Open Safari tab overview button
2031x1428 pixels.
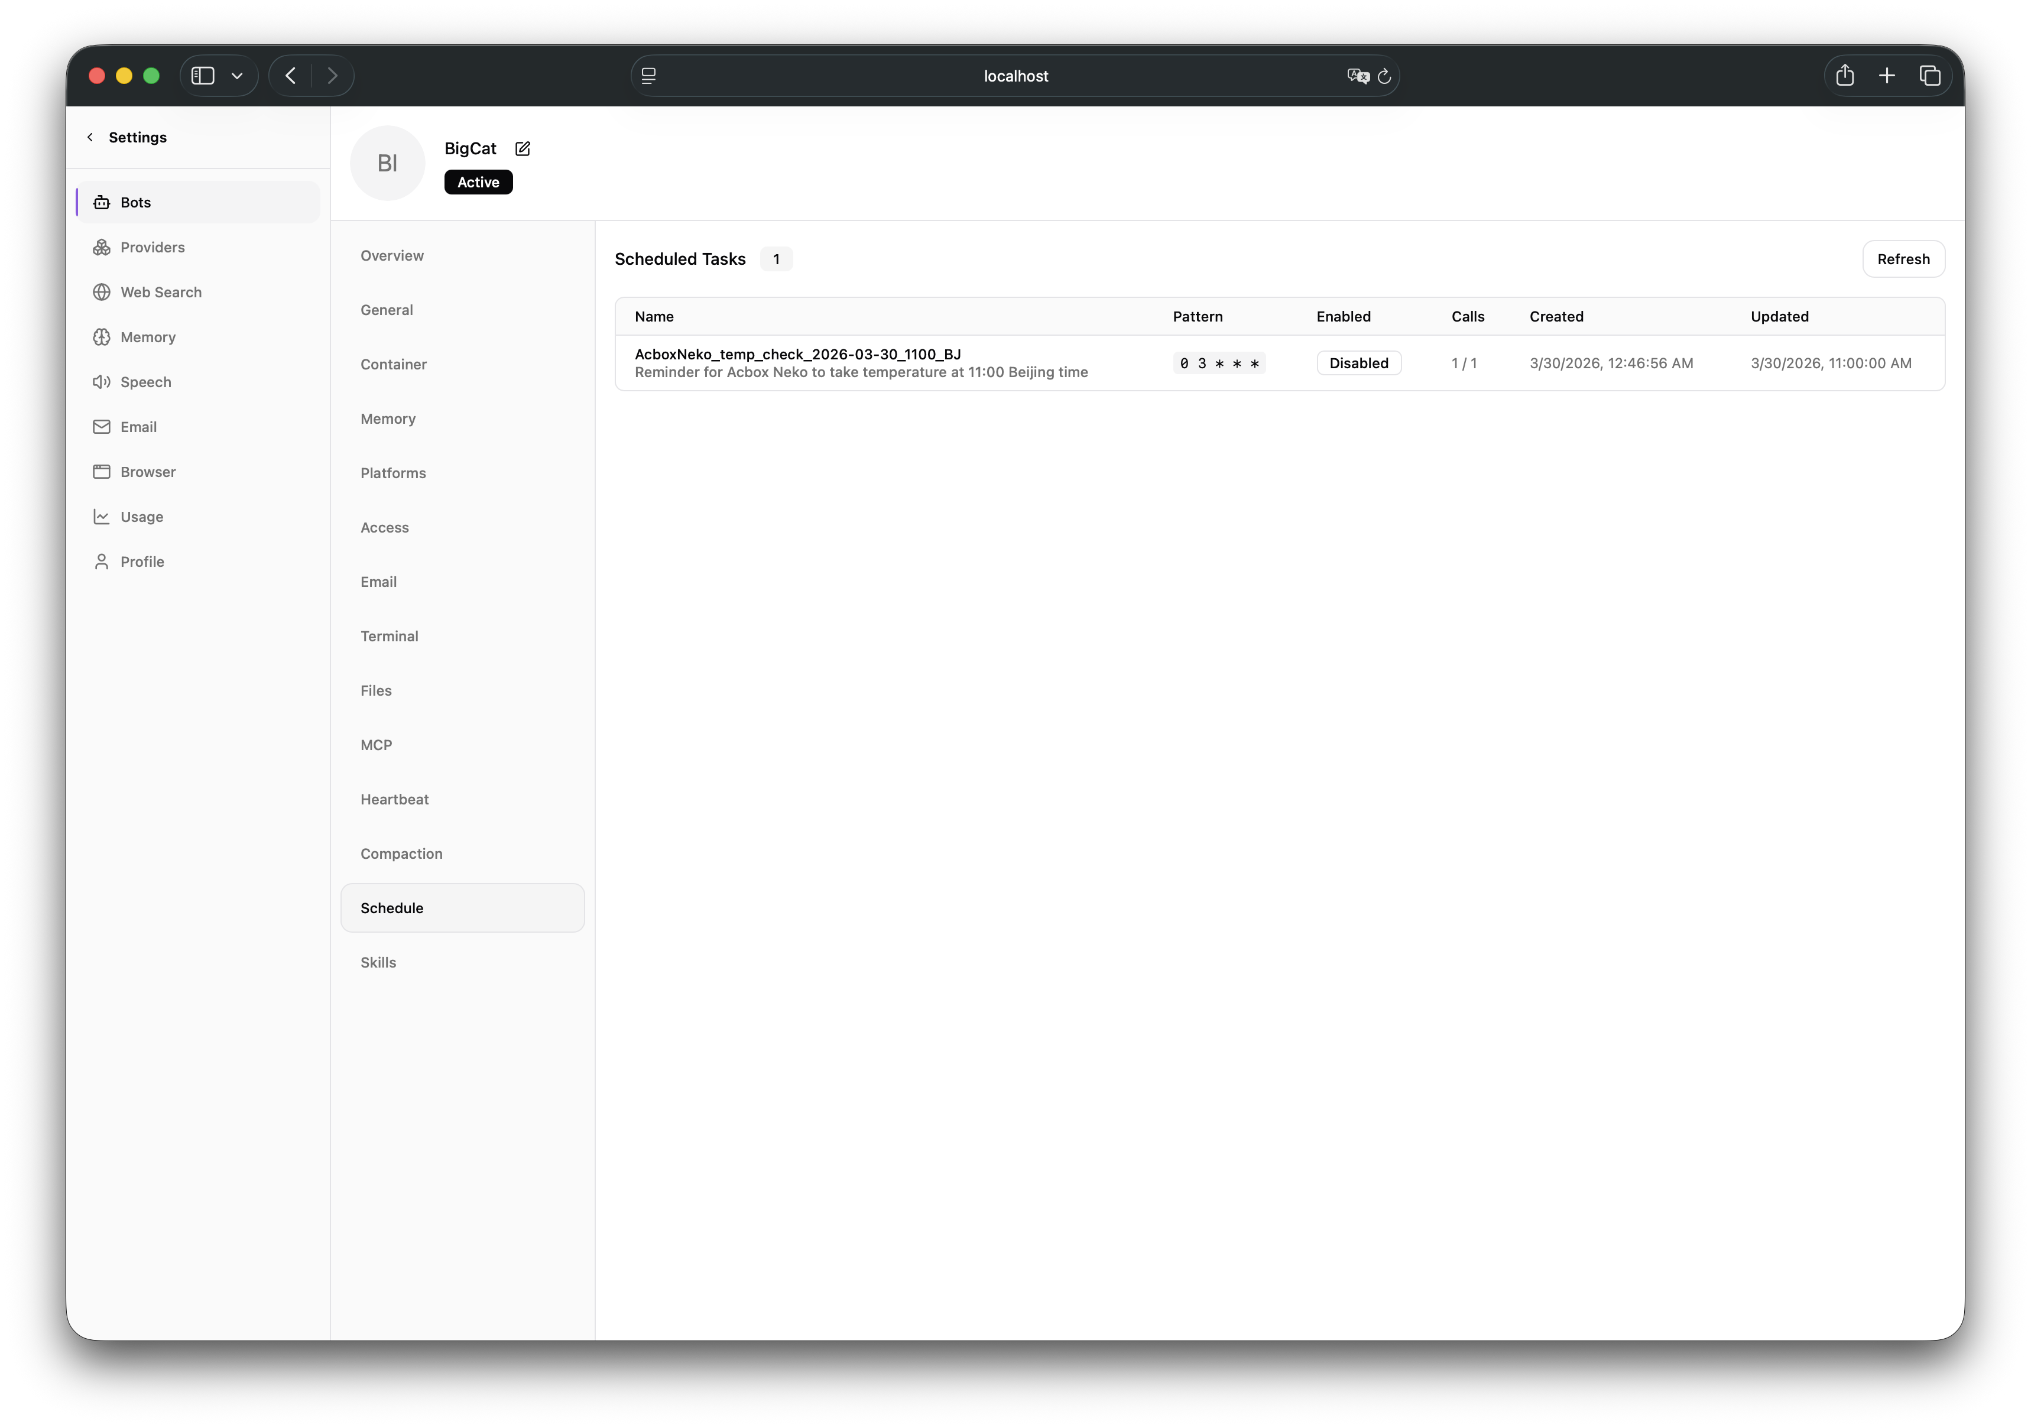(x=1929, y=76)
